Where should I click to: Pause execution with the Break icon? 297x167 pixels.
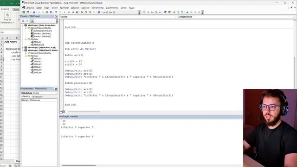(69, 12)
